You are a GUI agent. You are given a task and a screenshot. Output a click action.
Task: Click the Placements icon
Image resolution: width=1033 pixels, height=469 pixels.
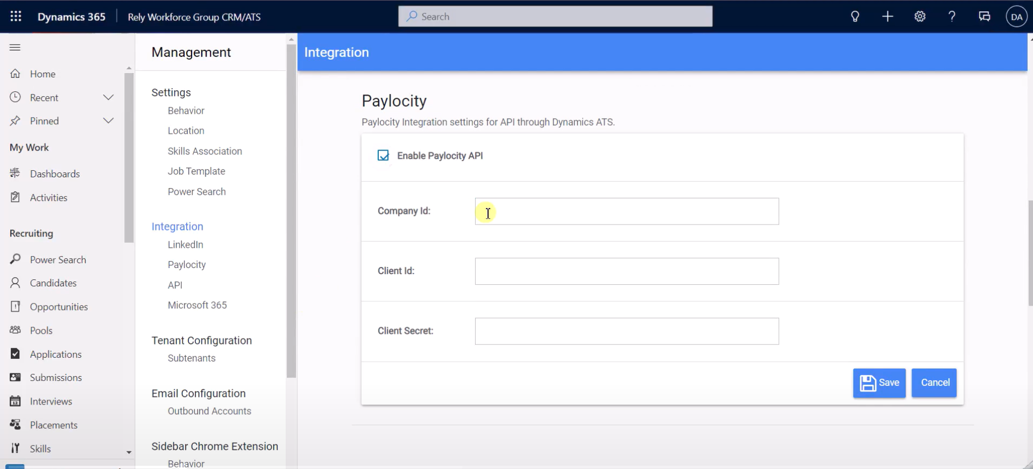click(15, 424)
